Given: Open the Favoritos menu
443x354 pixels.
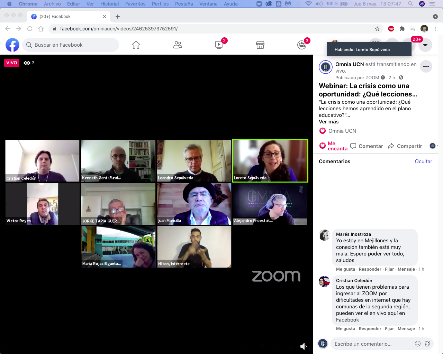Looking at the screenshot, I should coord(135,4).
